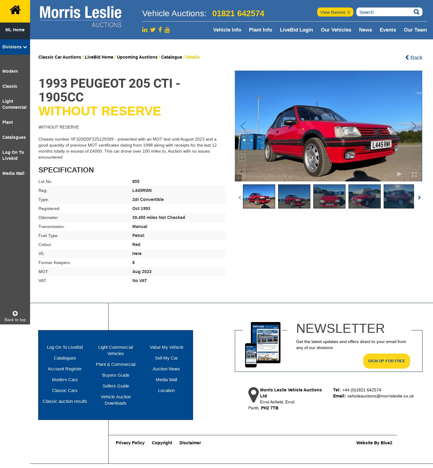Open the Events menu item
The width and height of the screenshot is (433, 468).
[388, 30]
